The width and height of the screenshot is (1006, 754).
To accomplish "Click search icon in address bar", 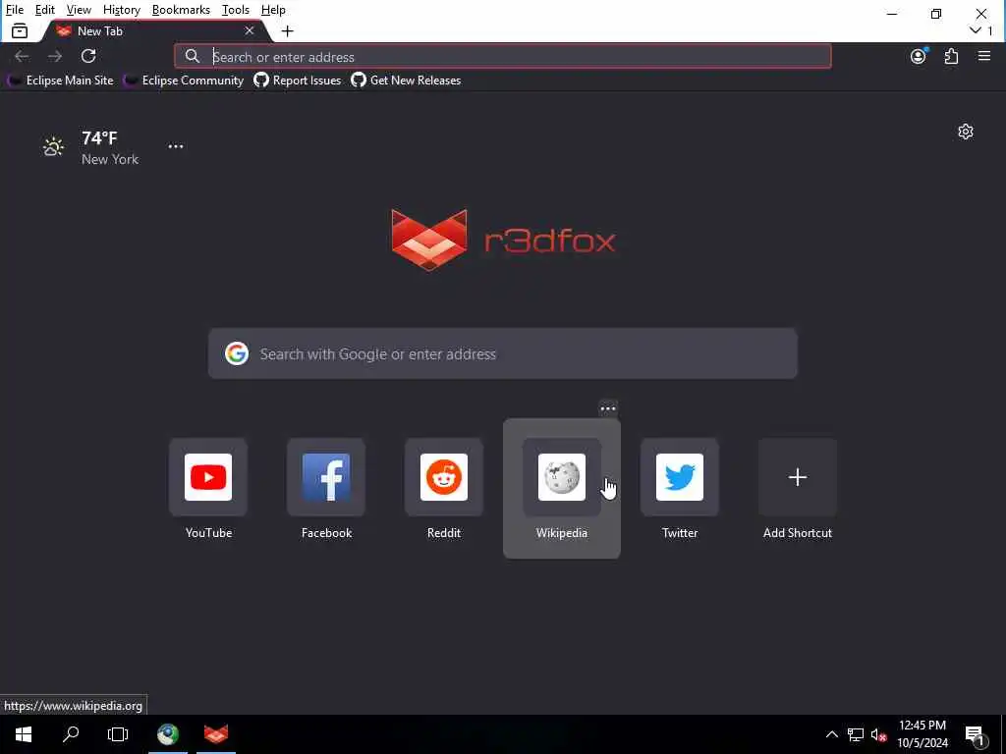I will click(193, 56).
